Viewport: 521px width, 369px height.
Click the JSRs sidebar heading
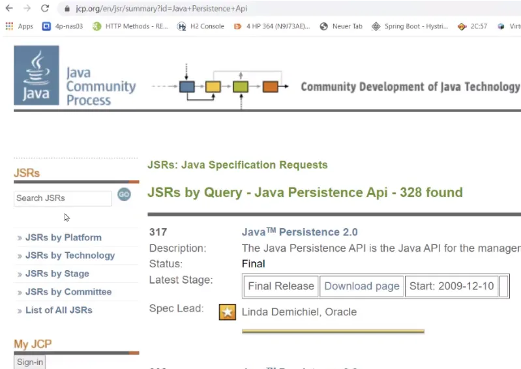click(27, 173)
